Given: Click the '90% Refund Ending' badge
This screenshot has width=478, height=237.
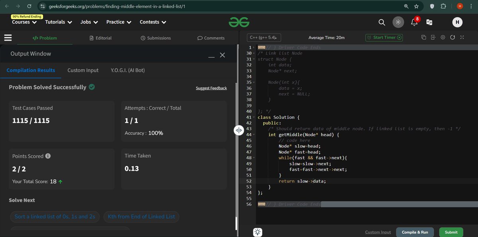Looking at the screenshot, I should pos(27,16).
